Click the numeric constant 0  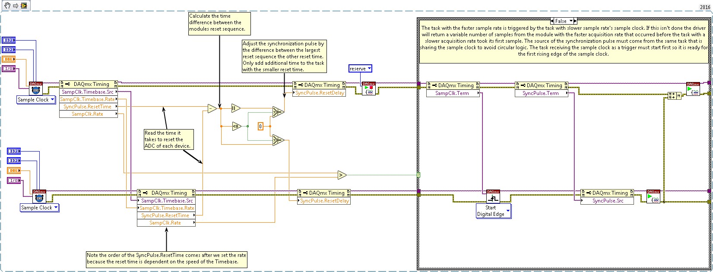tap(260, 126)
